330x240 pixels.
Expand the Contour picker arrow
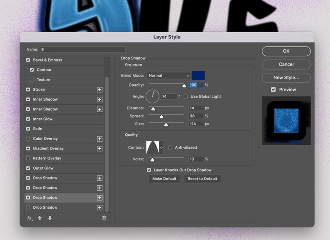pyautogui.click(x=161, y=148)
